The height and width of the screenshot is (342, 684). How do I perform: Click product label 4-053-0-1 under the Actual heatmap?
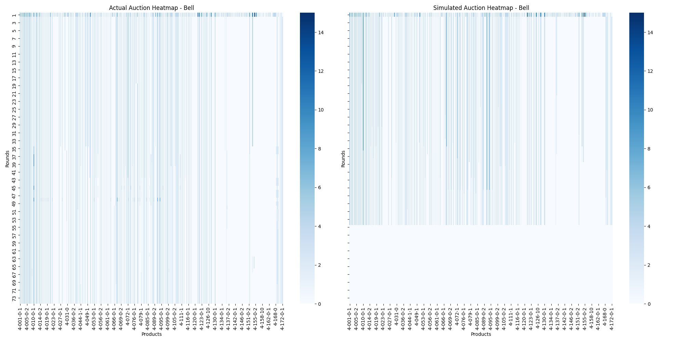point(94,318)
